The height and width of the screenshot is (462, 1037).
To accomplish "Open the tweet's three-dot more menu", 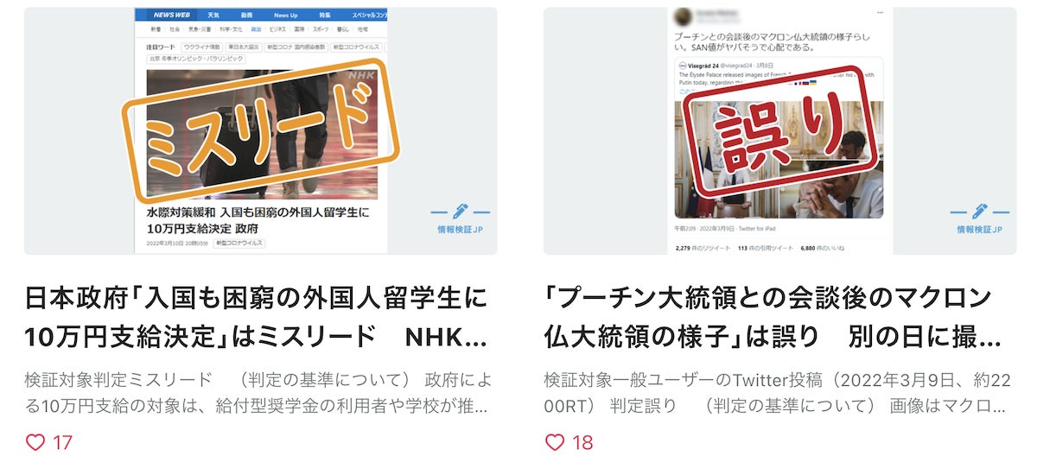I will 880,14.
